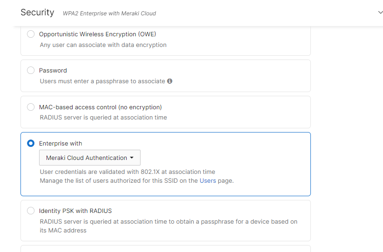Click the 'Identity PSK with RADIUS' label text

pyautogui.click(x=75, y=211)
